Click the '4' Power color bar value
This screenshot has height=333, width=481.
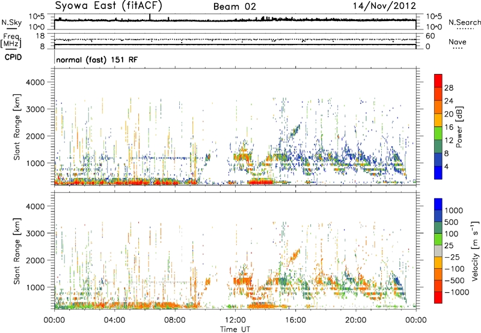coord(446,166)
